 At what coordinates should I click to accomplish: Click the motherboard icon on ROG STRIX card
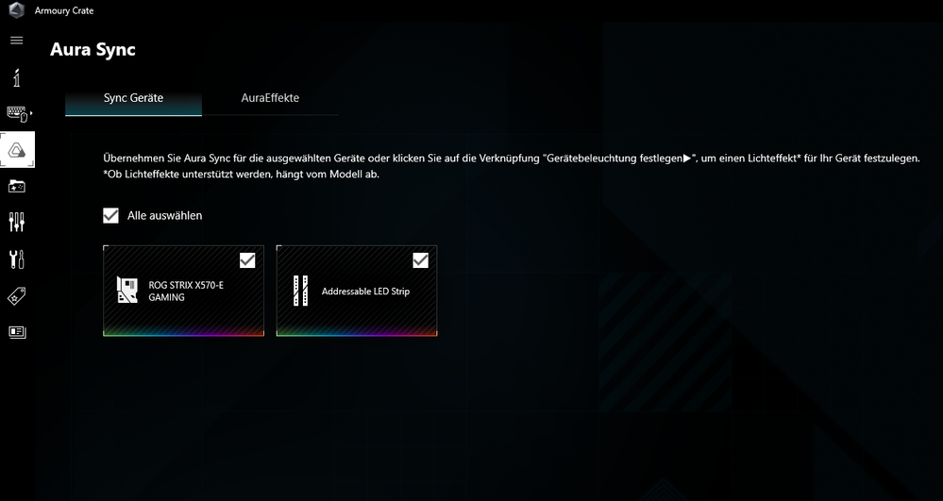(127, 291)
